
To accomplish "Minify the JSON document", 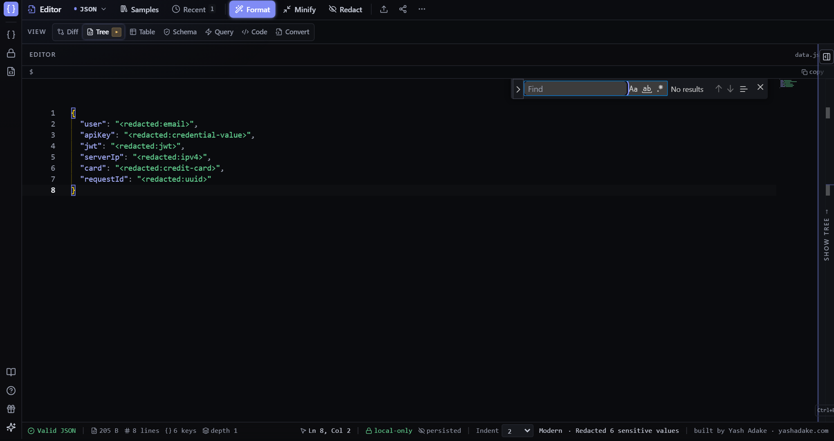I will tap(299, 9).
